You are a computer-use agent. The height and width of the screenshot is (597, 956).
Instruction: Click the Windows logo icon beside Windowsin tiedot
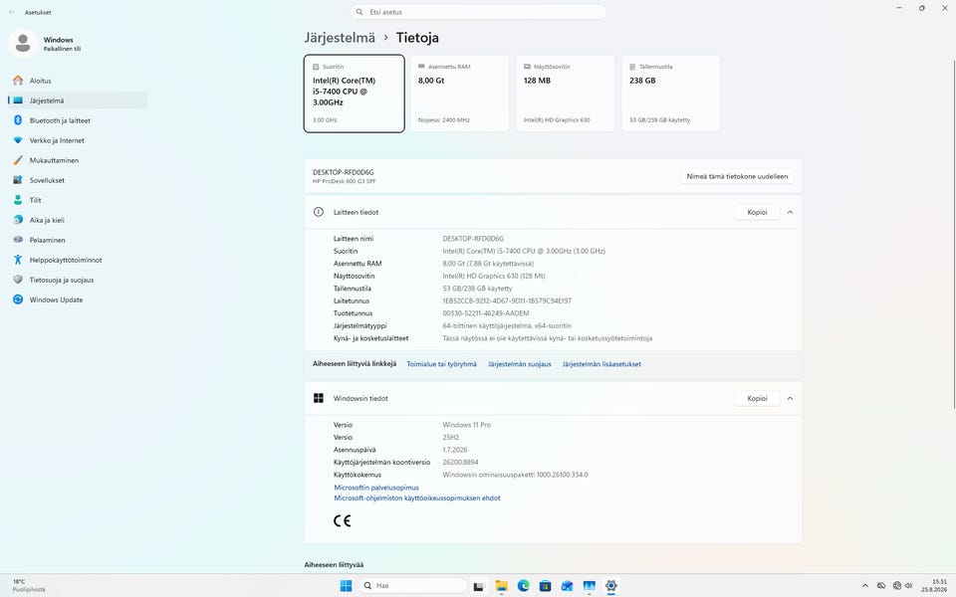pos(319,398)
